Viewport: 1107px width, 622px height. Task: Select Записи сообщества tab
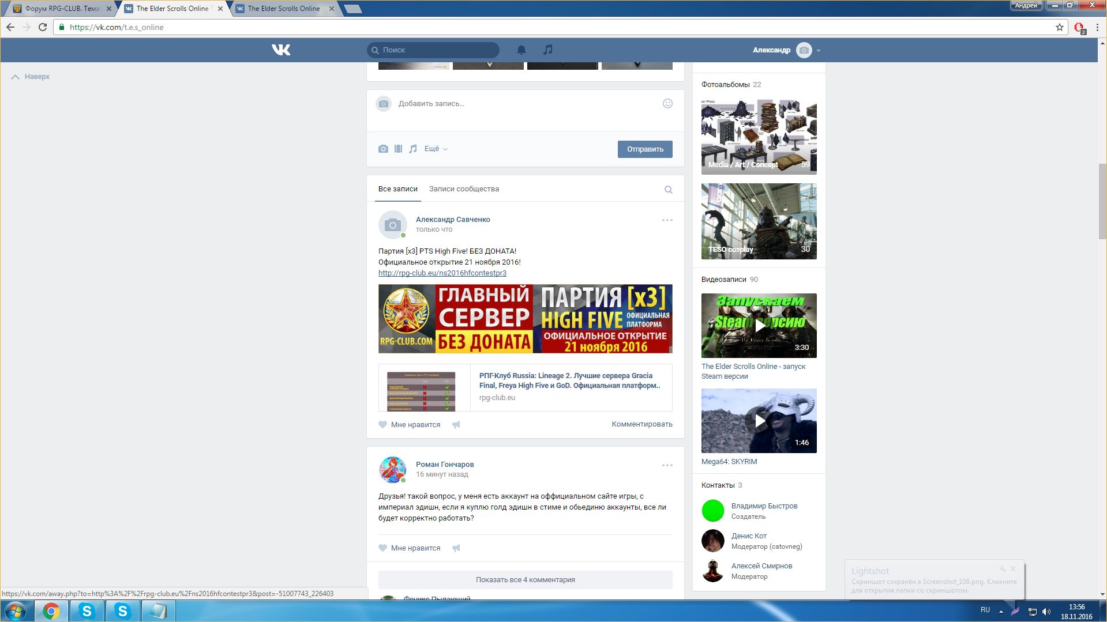pyautogui.click(x=464, y=189)
